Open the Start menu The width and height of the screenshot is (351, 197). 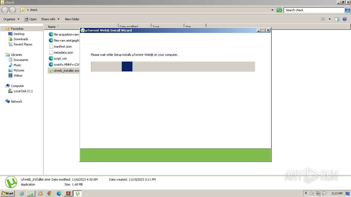pyautogui.click(x=8, y=193)
